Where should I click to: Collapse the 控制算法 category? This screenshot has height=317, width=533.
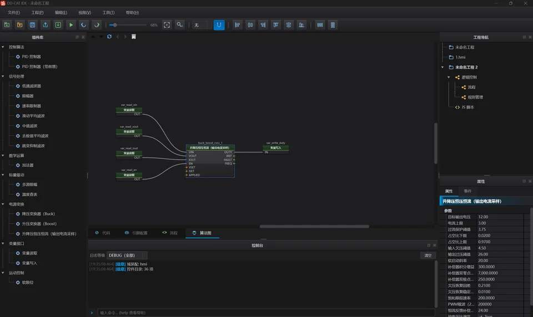pyautogui.click(x=3, y=47)
